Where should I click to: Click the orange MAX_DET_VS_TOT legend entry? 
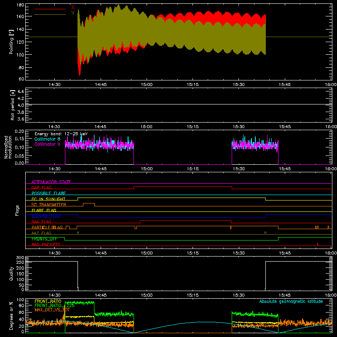52,310
